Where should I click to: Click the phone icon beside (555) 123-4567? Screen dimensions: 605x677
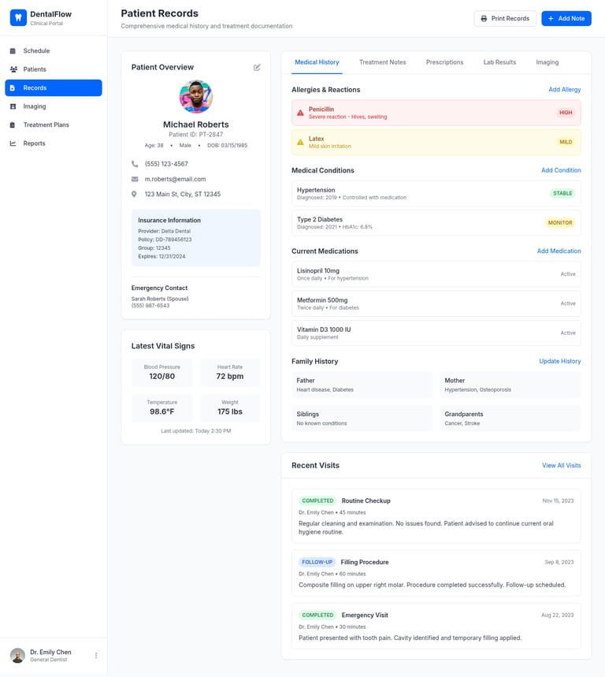pos(135,164)
